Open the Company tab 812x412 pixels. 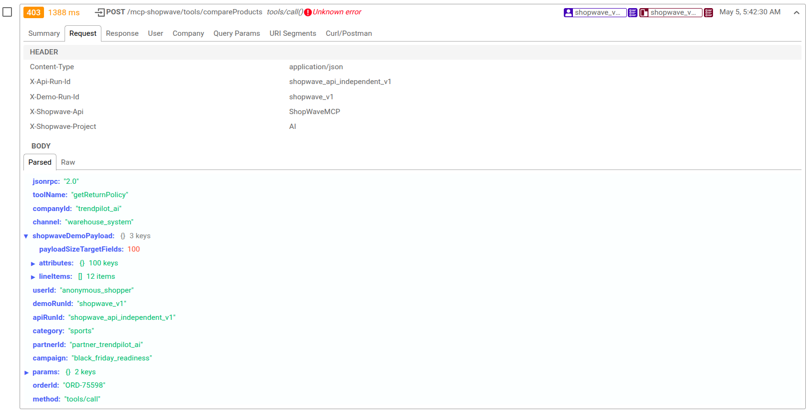188,33
